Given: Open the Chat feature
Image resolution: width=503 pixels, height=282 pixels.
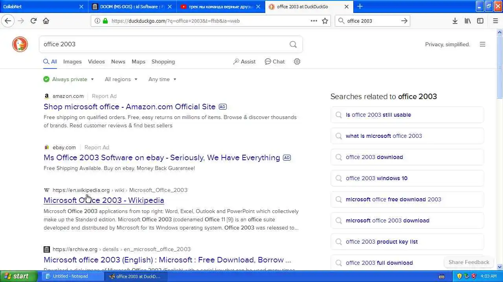Looking at the screenshot, I should click(x=275, y=61).
